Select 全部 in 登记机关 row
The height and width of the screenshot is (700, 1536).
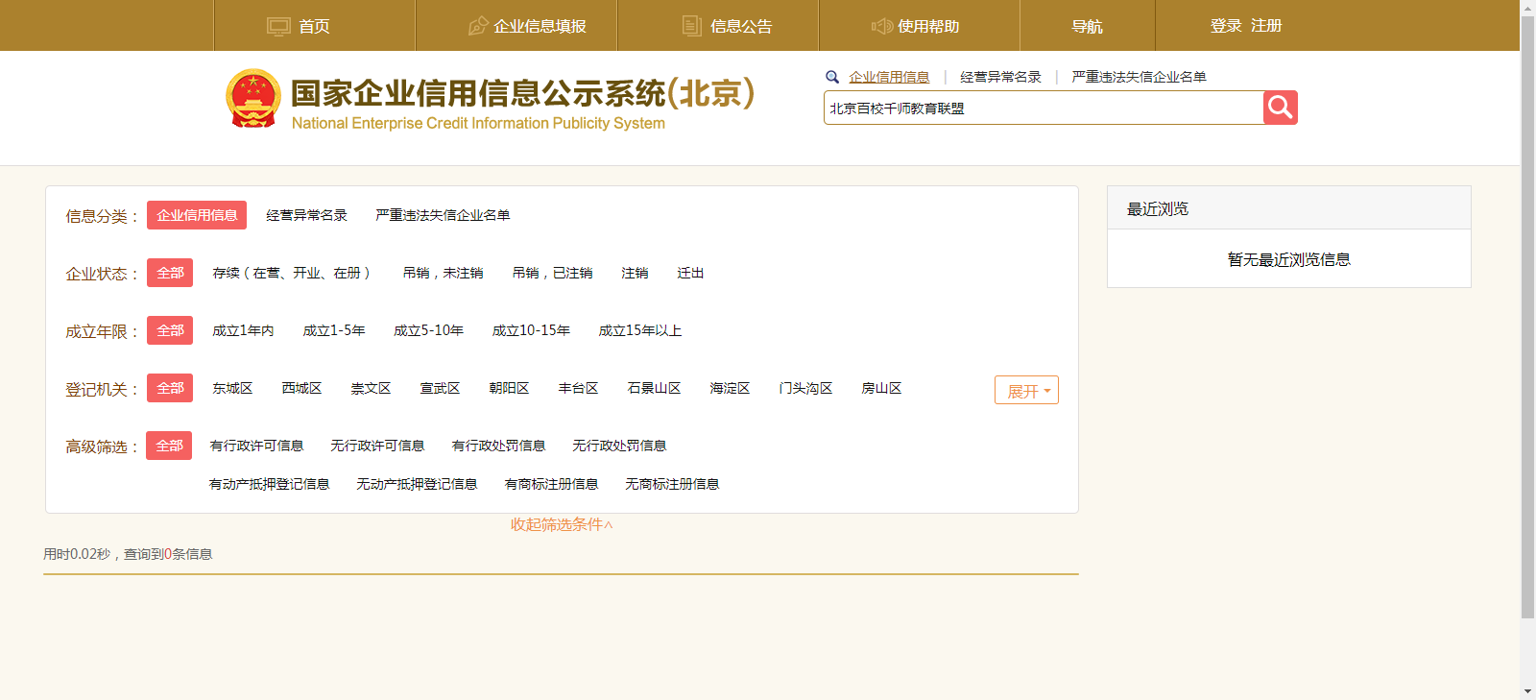(x=170, y=388)
